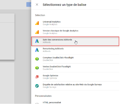Click the HTML personnalisé code brackets icon

tap(37, 103)
